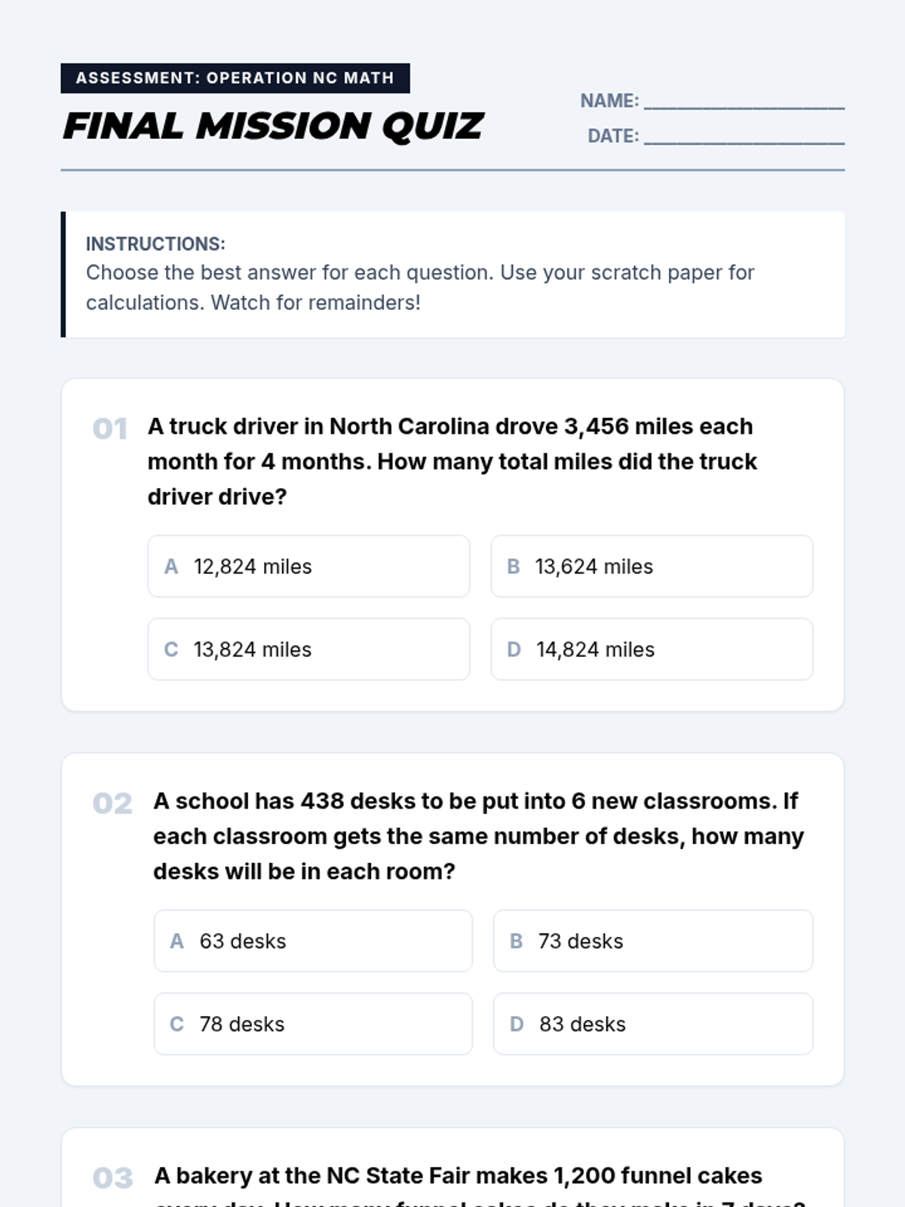Pick answer C, 13,824 miles

tap(308, 650)
